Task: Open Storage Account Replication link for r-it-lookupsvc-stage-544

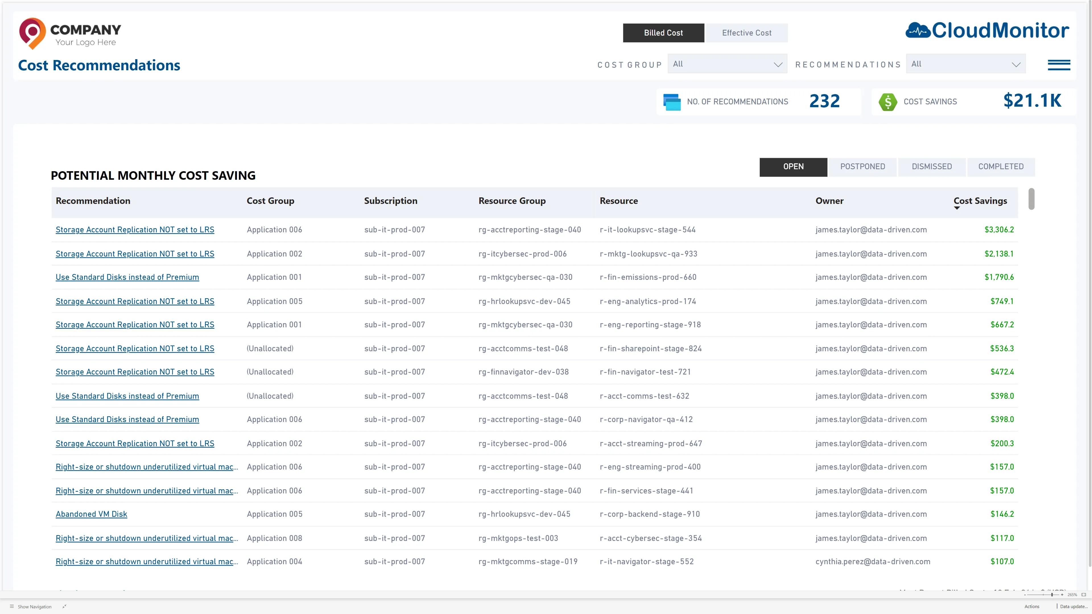Action: [135, 230]
